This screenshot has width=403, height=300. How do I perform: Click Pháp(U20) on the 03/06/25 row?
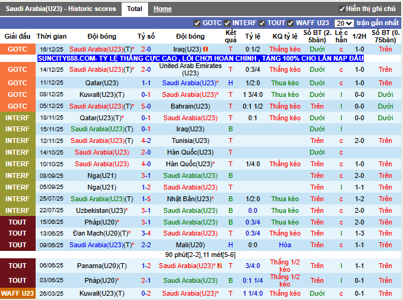pos(102,280)
